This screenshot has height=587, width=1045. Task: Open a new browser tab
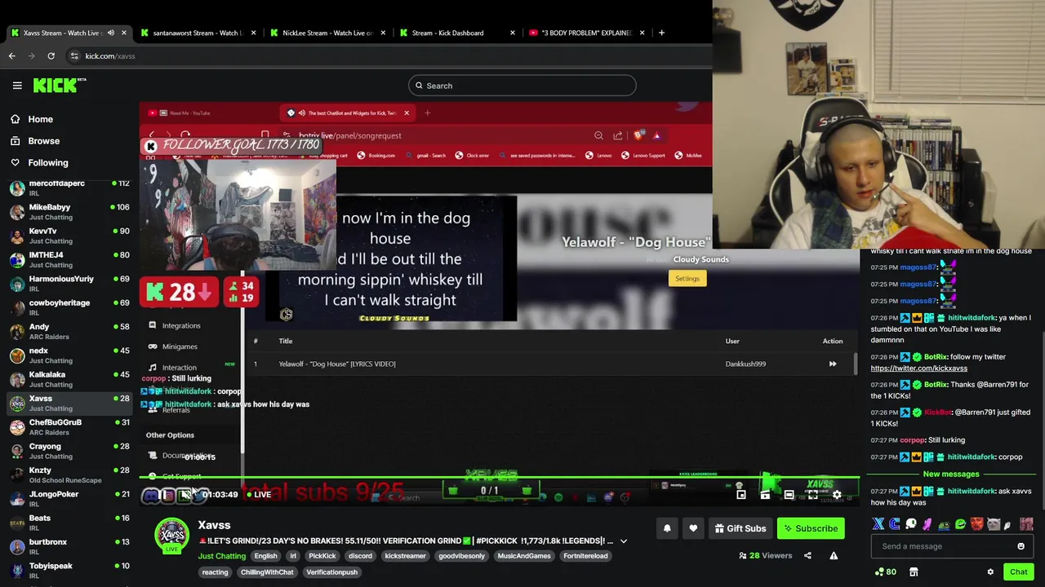[x=661, y=33]
